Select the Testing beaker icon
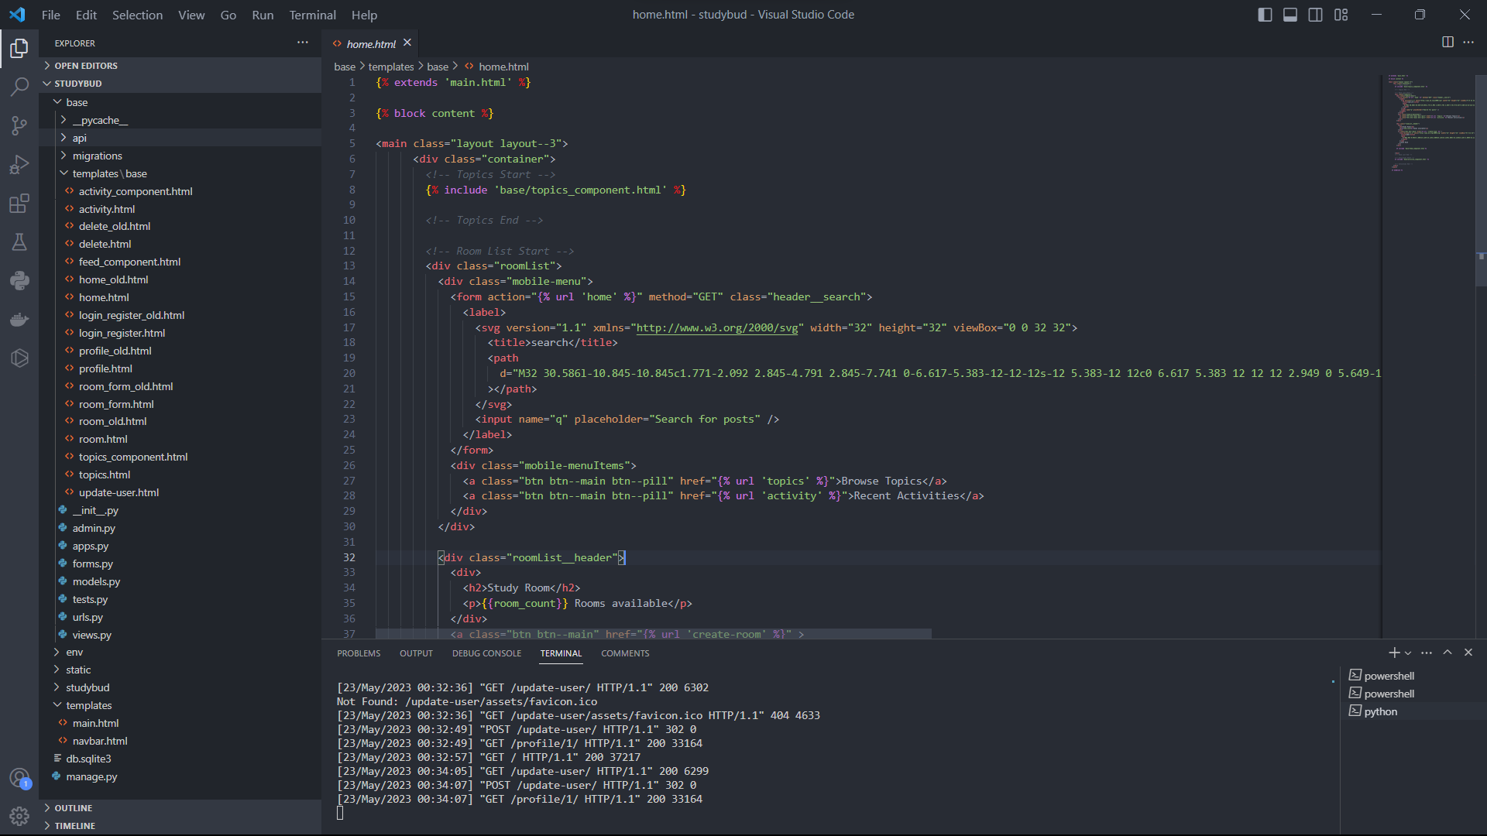The image size is (1487, 836). point(19,242)
